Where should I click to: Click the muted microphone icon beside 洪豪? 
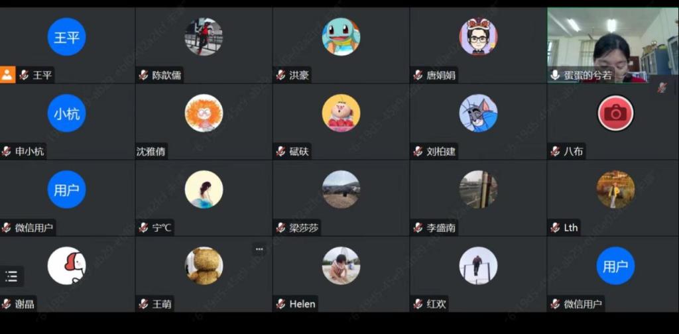coord(280,76)
